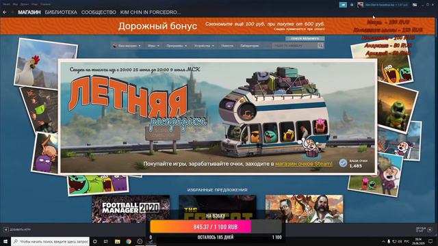Image resolution: width=438 pixels, height=246 pixels.
Task: Open the taskbar clock and date
Action: click(x=418, y=241)
